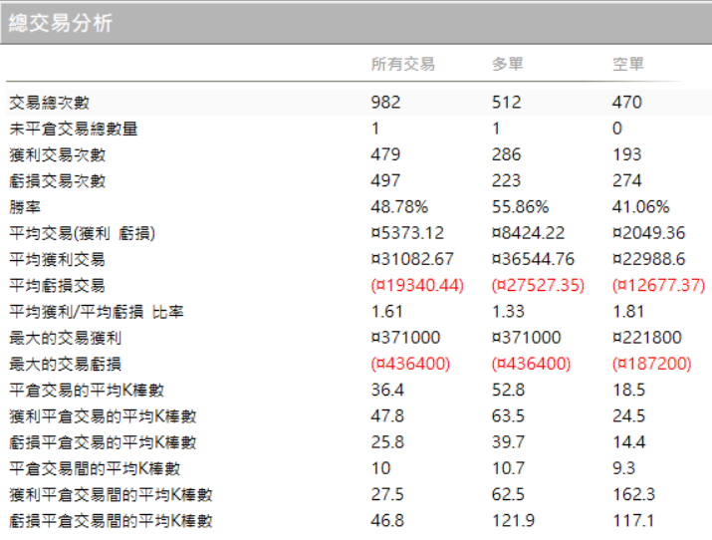Image resolution: width=712 pixels, height=540 pixels.
Task: Click long value 121.9
Action: point(513,521)
